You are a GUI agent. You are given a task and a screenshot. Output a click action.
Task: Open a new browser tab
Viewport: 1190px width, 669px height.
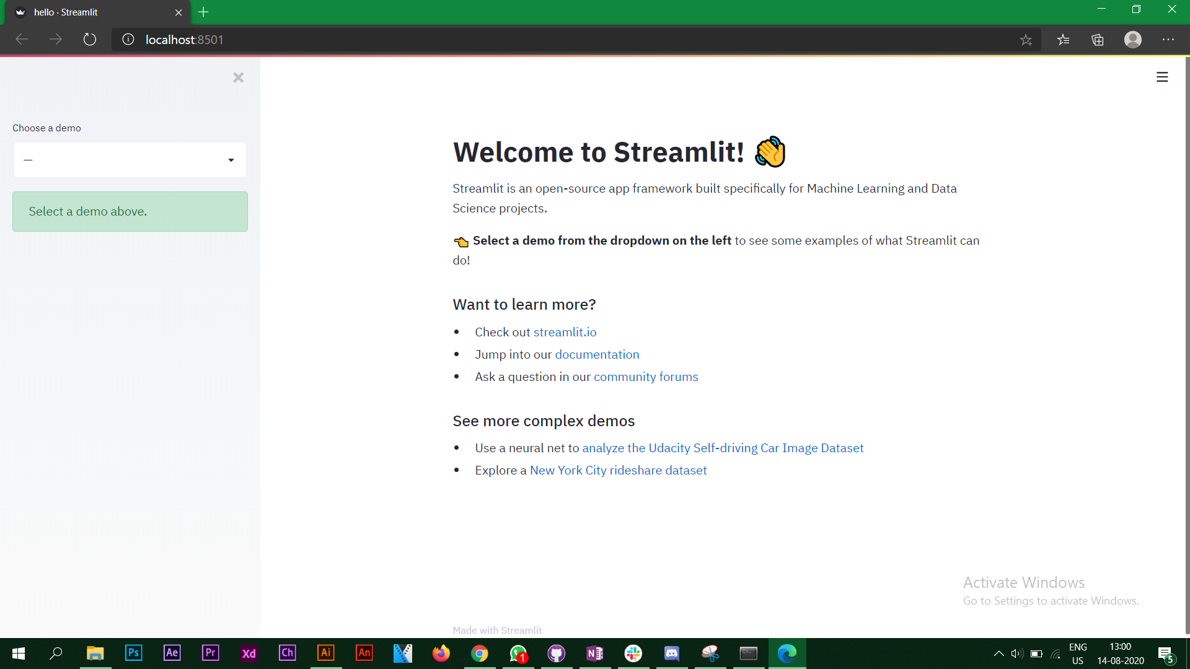pyautogui.click(x=203, y=12)
